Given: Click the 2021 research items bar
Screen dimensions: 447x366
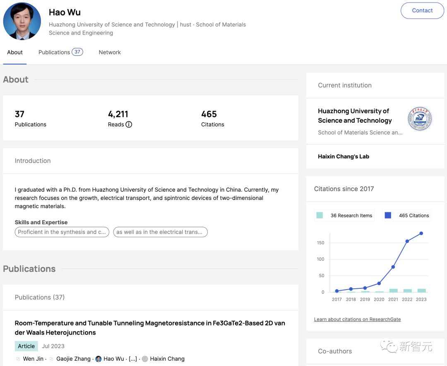Looking at the screenshot, I should (x=394, y=290).
